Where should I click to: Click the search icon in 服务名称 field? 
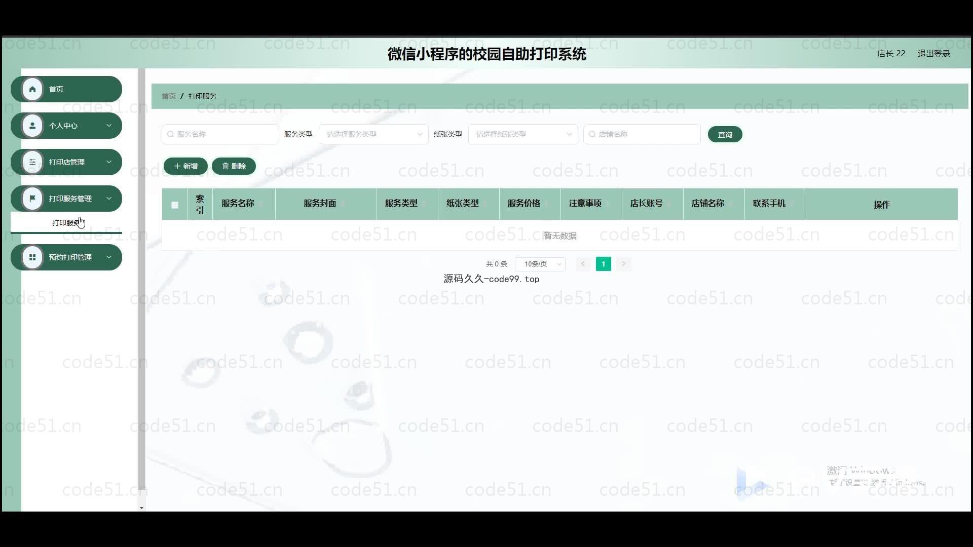pos(170,134)
